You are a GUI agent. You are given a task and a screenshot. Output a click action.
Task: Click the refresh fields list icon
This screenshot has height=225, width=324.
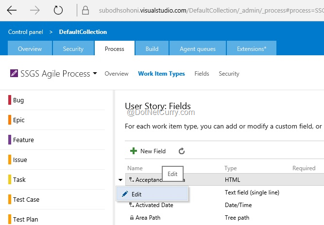point(181,151)
